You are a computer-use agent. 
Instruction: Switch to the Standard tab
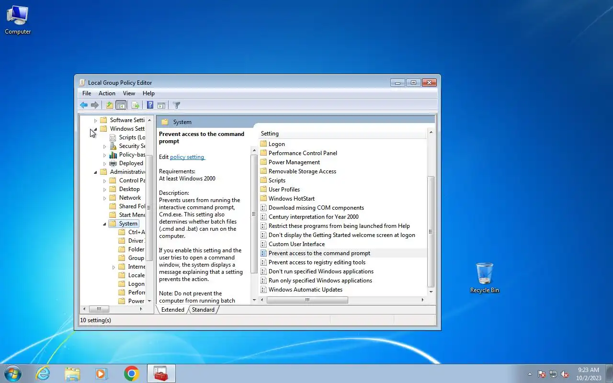(x=203, y=310)
